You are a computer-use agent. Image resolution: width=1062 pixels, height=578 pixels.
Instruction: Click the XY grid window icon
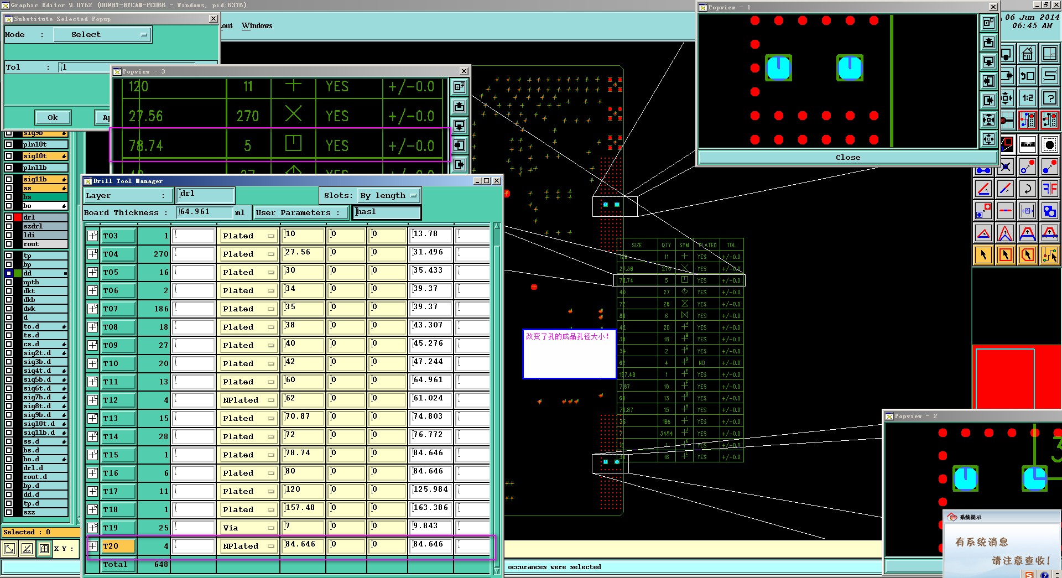click(1050, 55)
